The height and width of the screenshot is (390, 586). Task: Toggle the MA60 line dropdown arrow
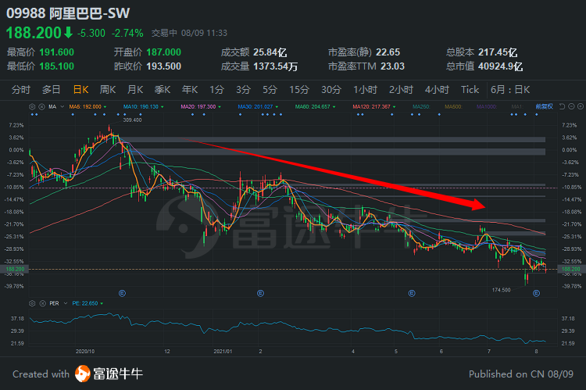334,107
